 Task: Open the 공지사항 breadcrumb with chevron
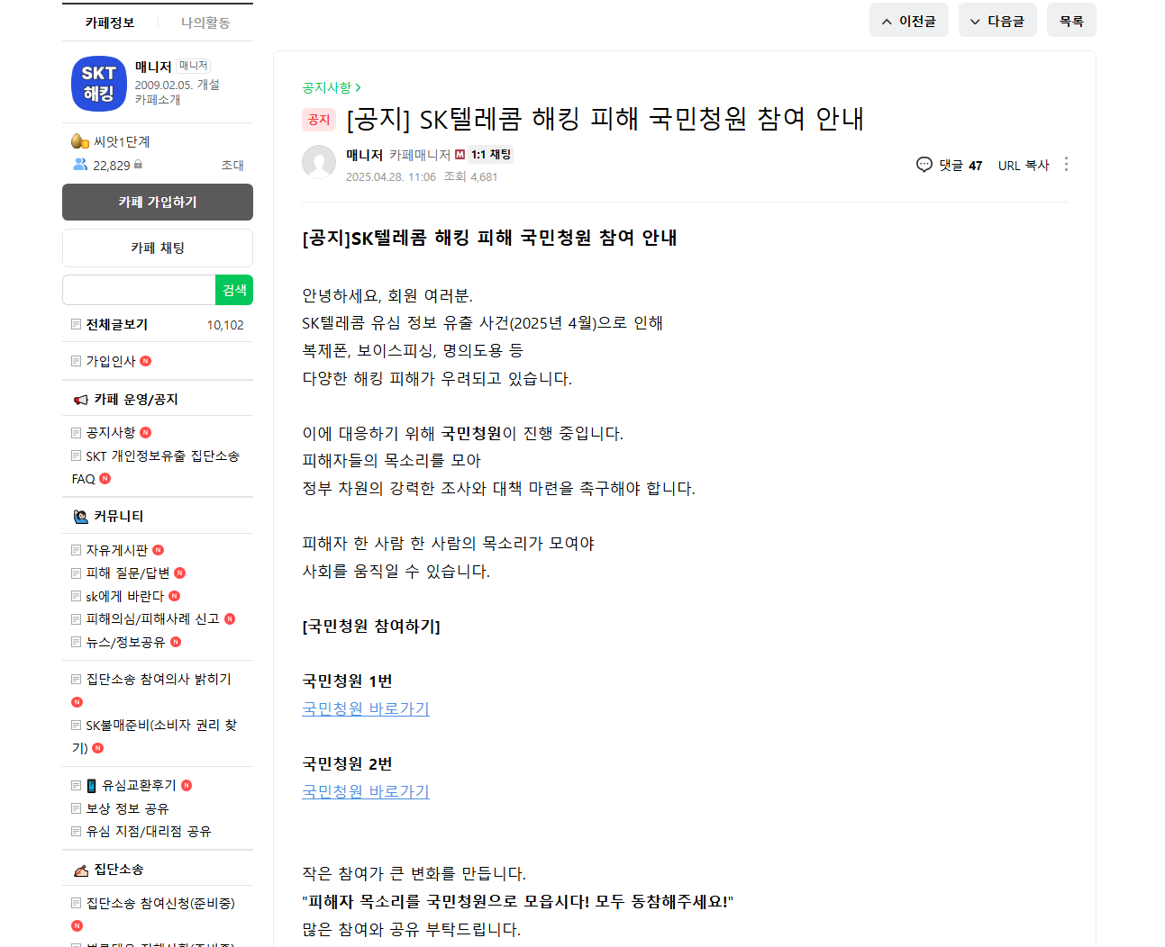(332, 87)
